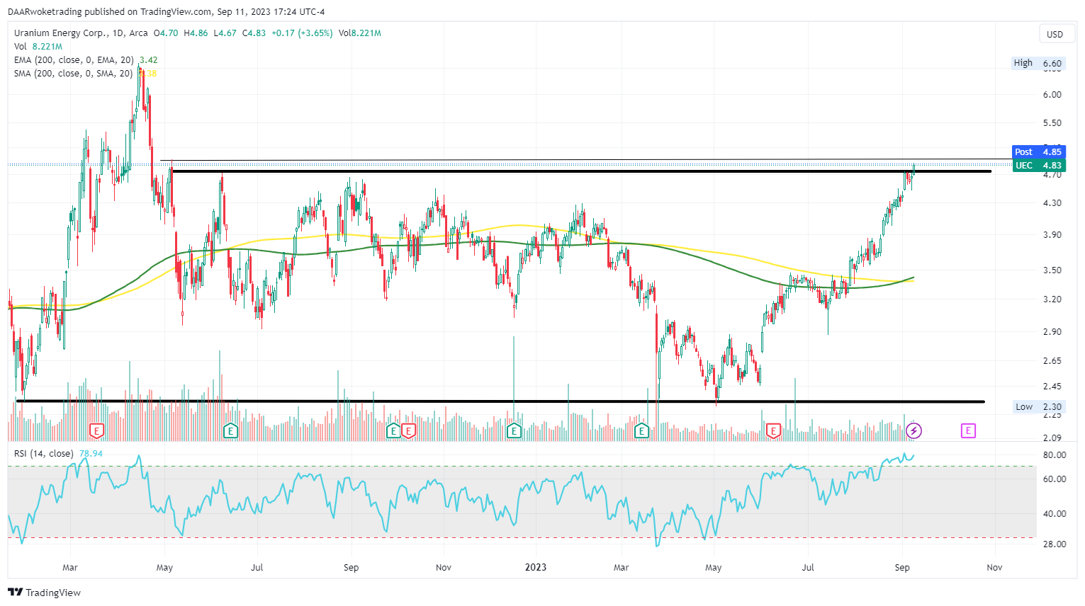The width and height of the screenshot is (1085, 606).
Task: Select the Vol 8.221M legend line
Action: [38, 46]
